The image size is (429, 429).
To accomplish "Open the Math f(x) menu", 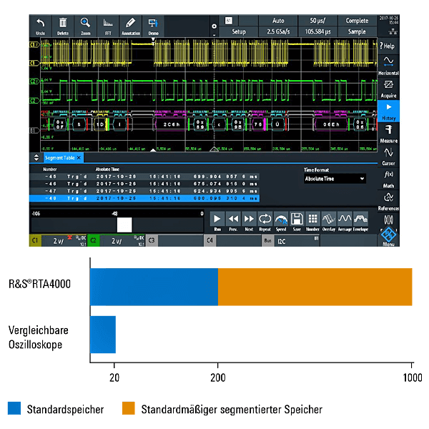I will click(x=388, y=179).
